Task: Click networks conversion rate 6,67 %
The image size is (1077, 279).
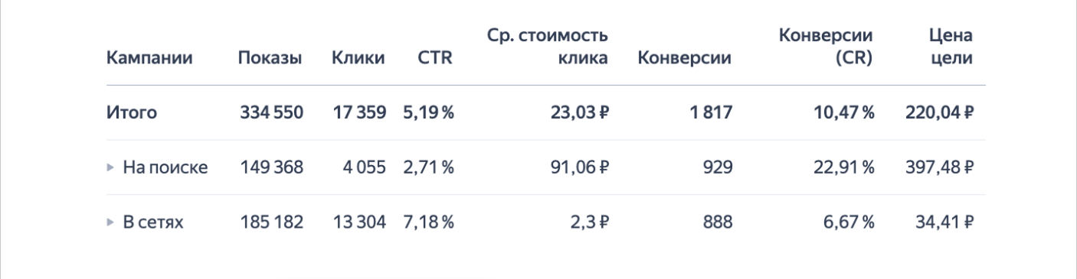Action: [x=848, y=223]
